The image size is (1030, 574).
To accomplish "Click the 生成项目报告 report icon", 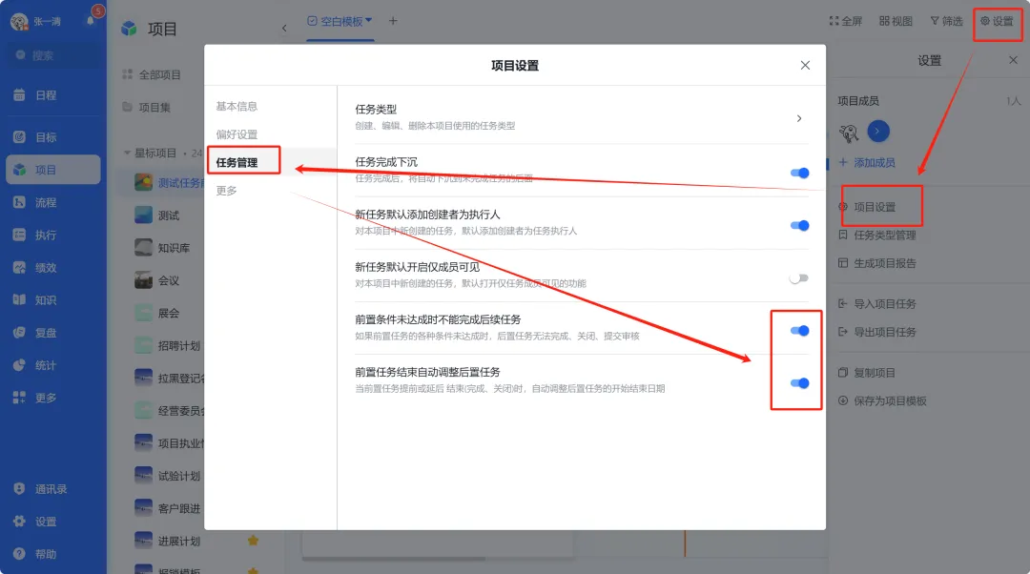I will (843, 263).
